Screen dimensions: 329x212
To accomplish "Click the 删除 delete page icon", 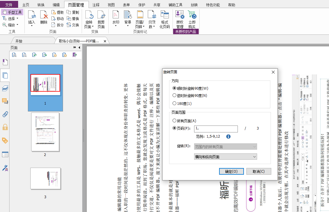I will (44, 15).
